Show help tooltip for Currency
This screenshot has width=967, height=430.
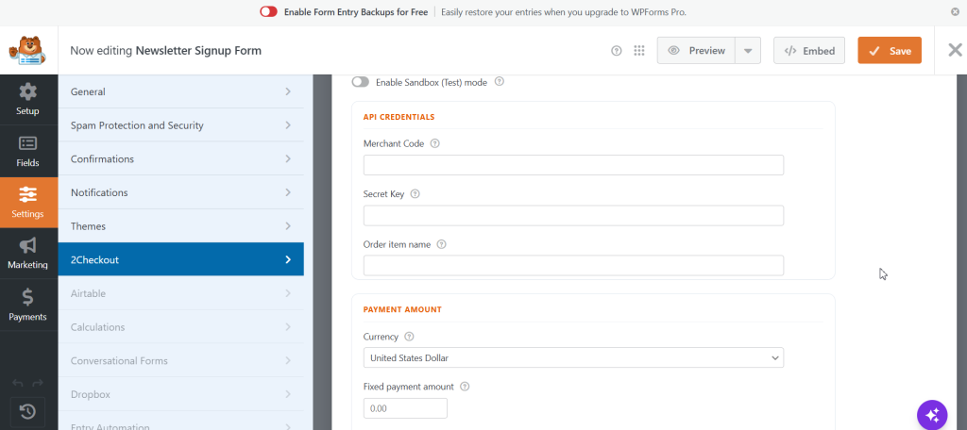409,337
